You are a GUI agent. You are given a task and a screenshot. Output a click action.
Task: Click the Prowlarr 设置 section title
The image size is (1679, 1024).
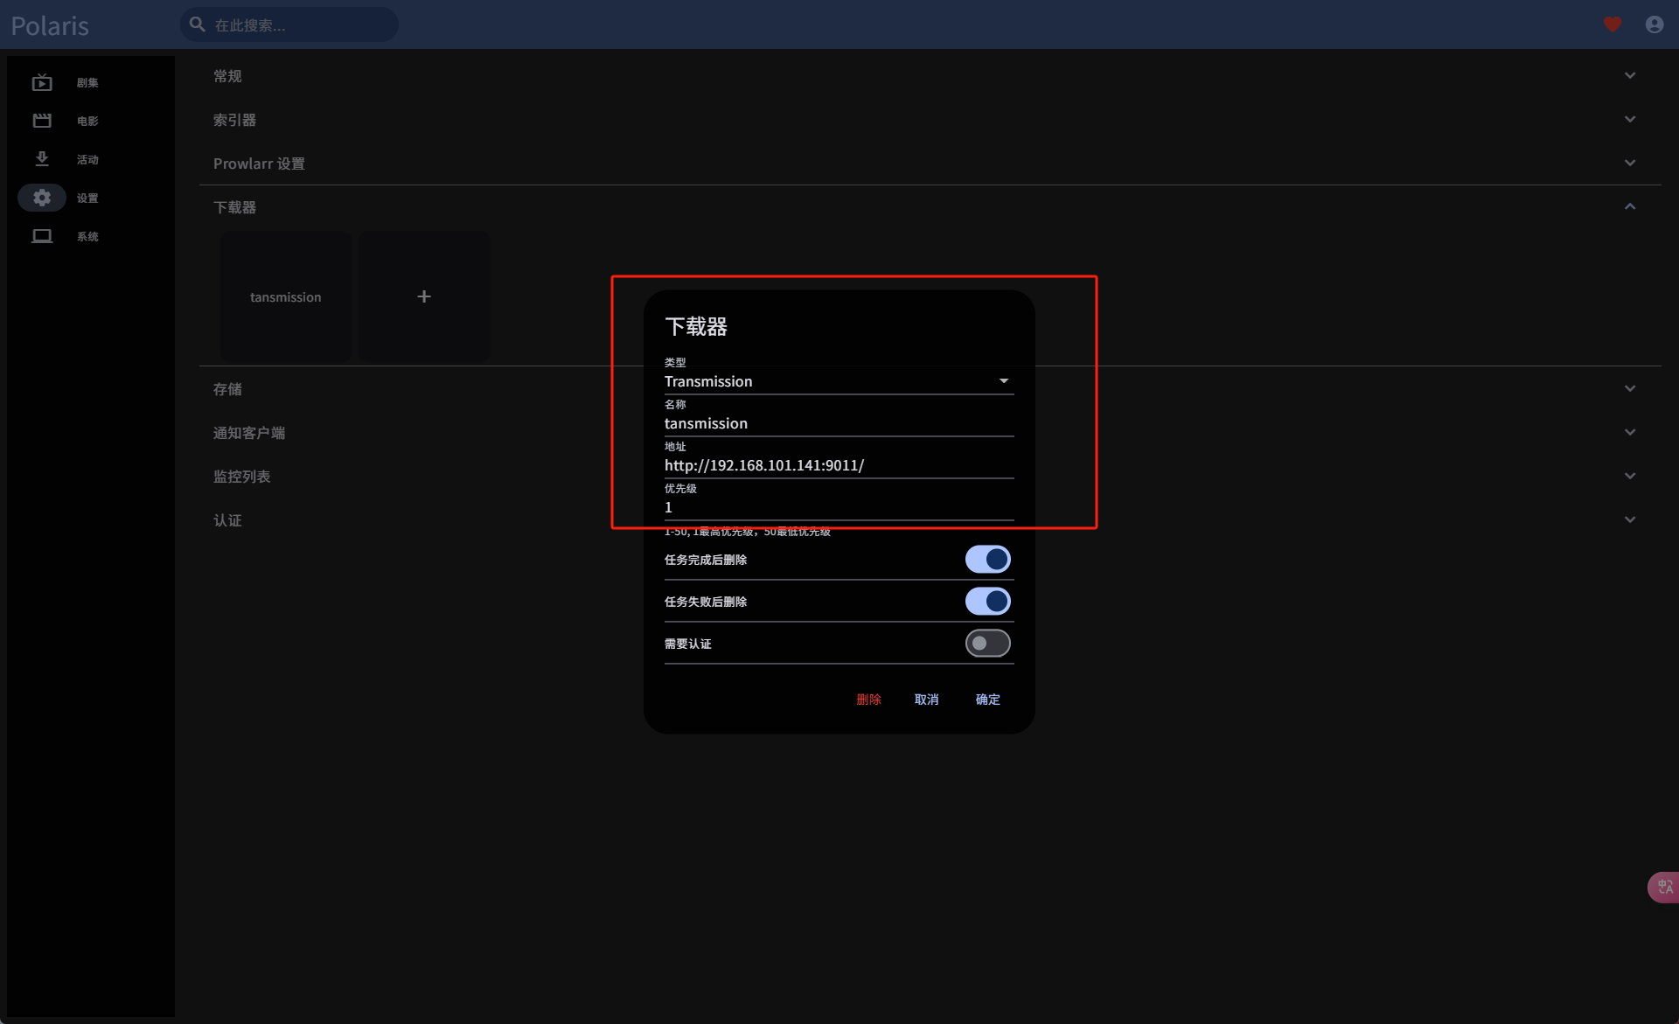[x=259, y=164]
